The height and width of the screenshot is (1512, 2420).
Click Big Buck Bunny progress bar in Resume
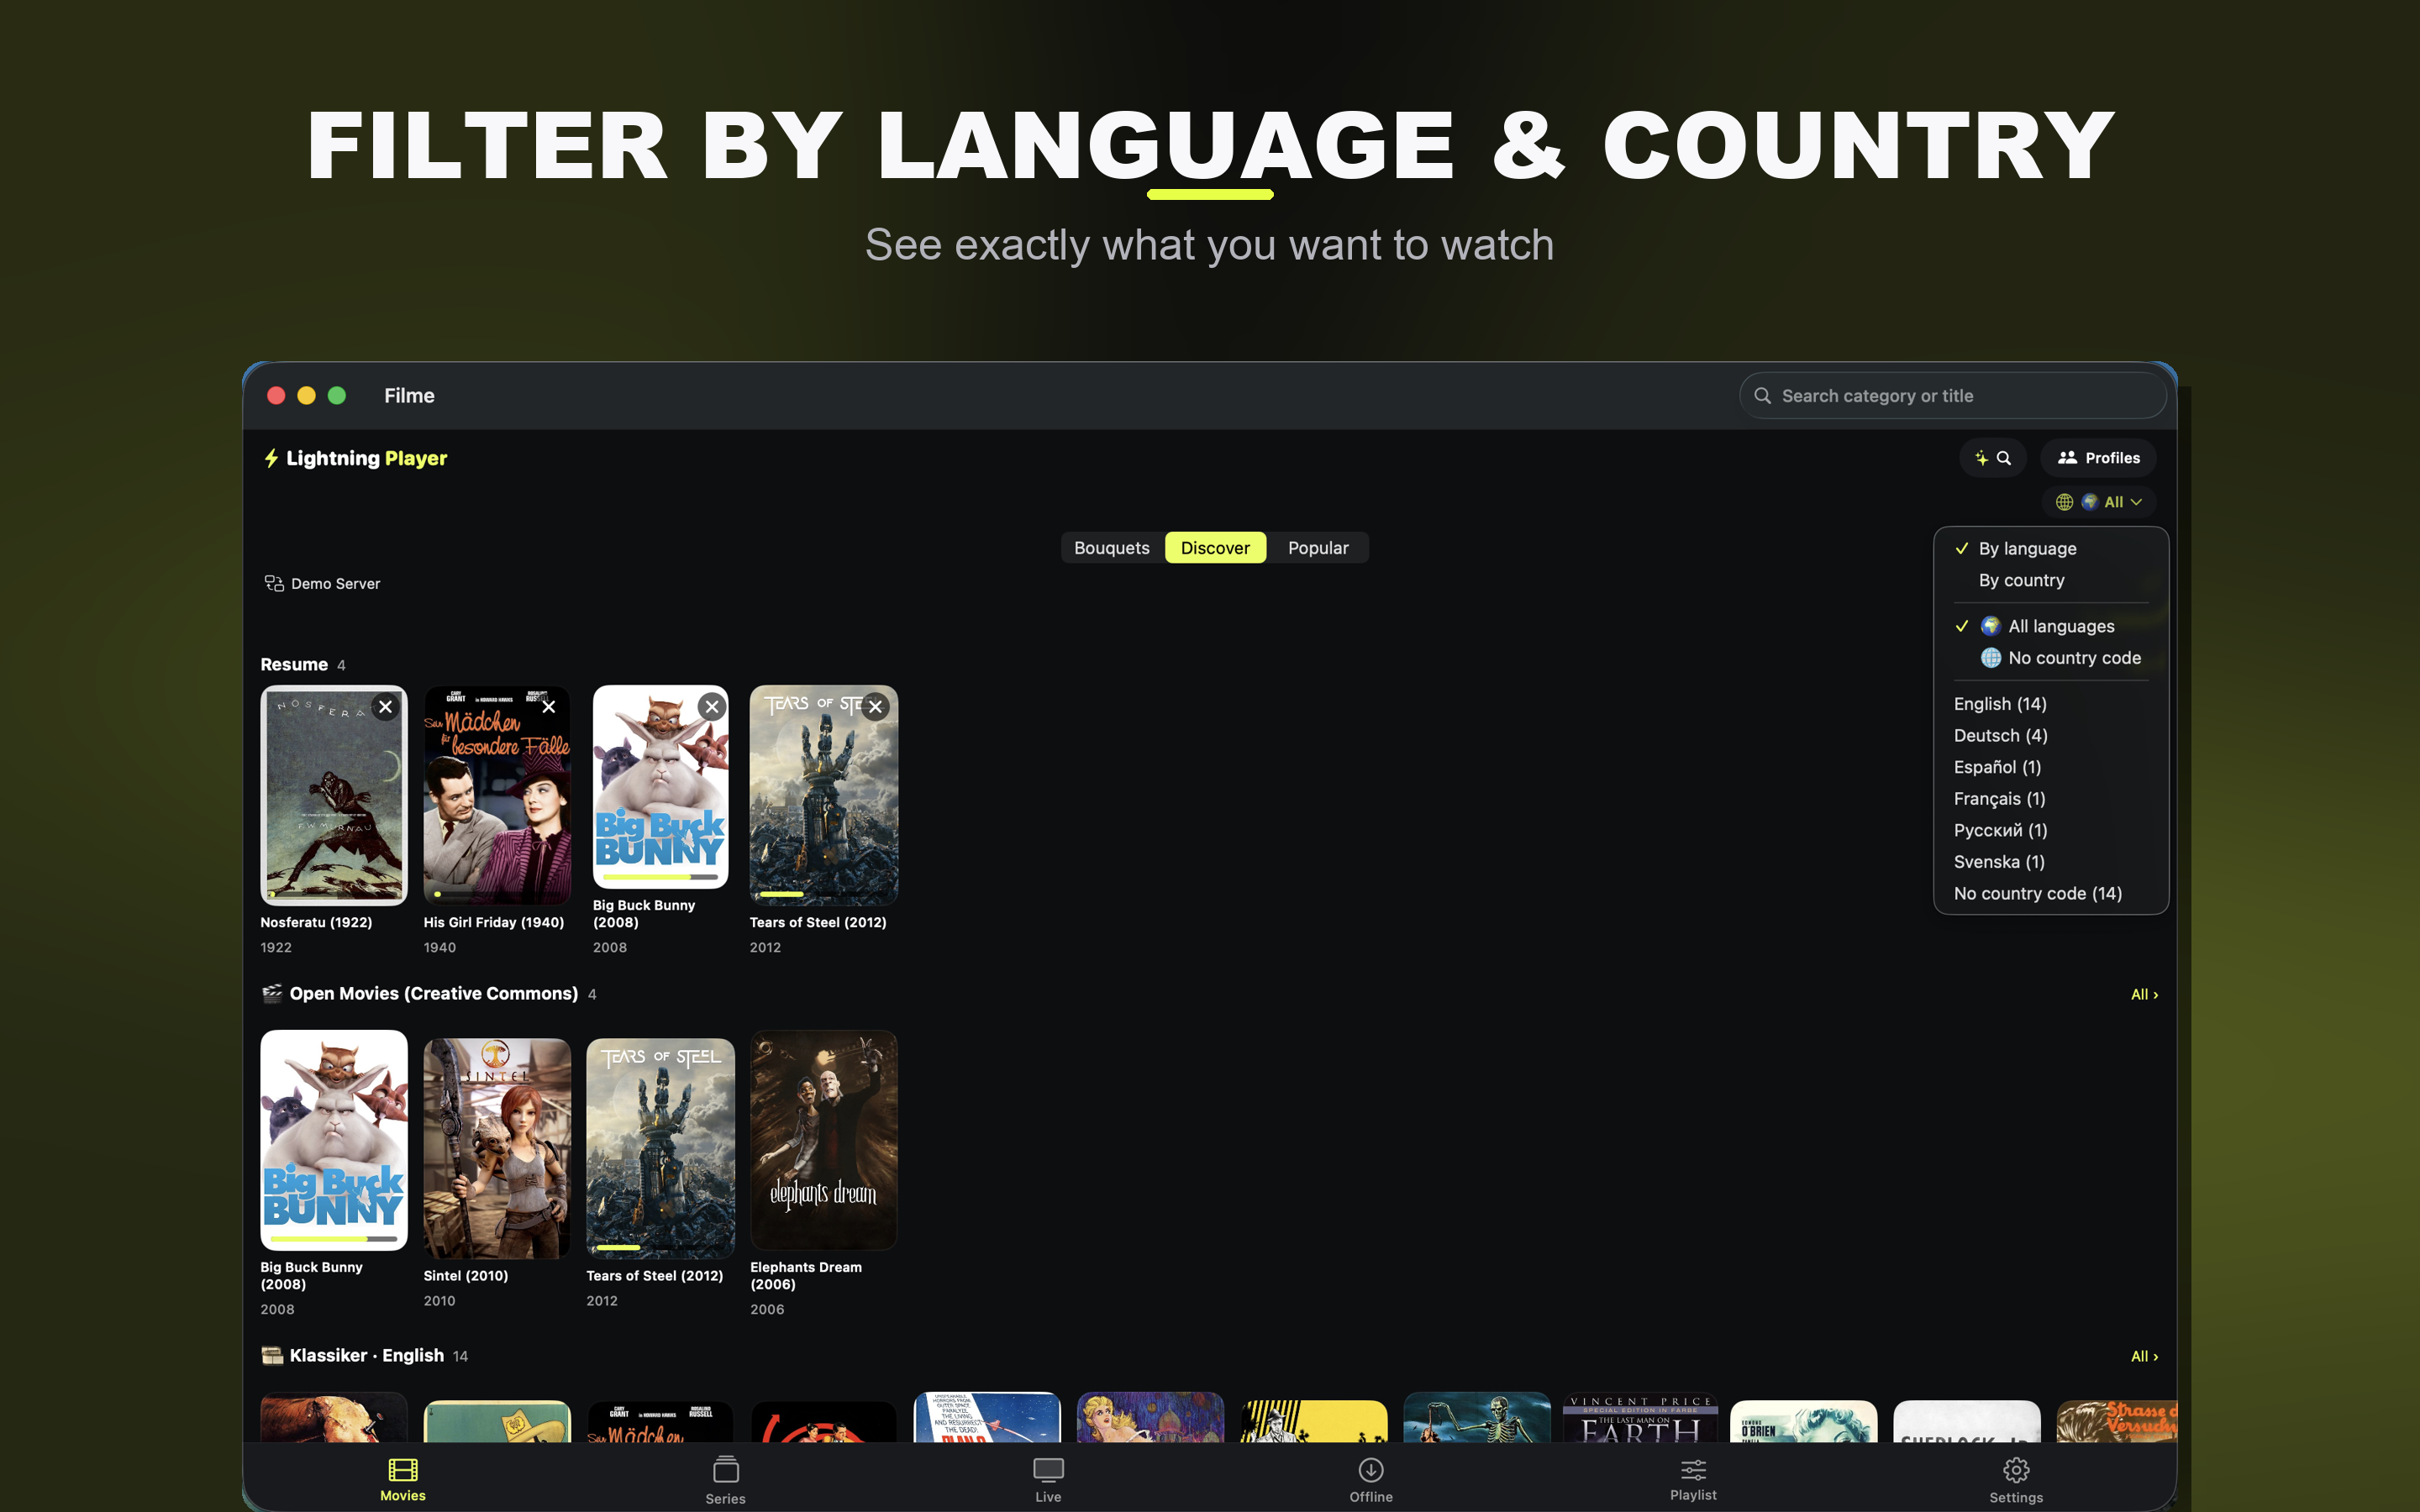(x=660, y=877)
